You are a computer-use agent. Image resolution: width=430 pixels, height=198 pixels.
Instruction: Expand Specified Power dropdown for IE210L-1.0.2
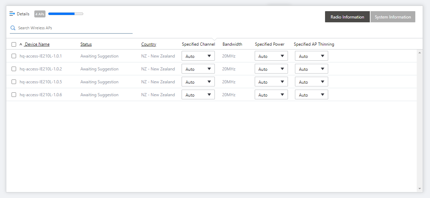coord(271,69)
